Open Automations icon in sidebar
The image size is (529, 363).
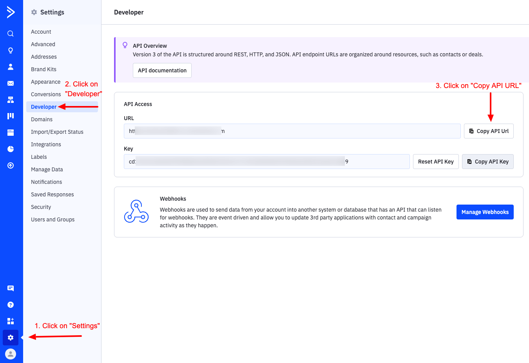click(x=11, y=100)
